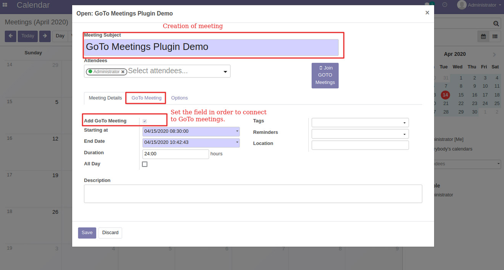Select the Options tab
This screenshot has width=504, height=270.
179,98
